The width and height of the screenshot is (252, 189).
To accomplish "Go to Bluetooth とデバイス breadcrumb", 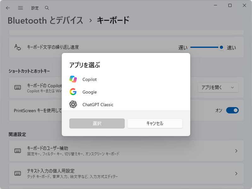I will point(45,20).
